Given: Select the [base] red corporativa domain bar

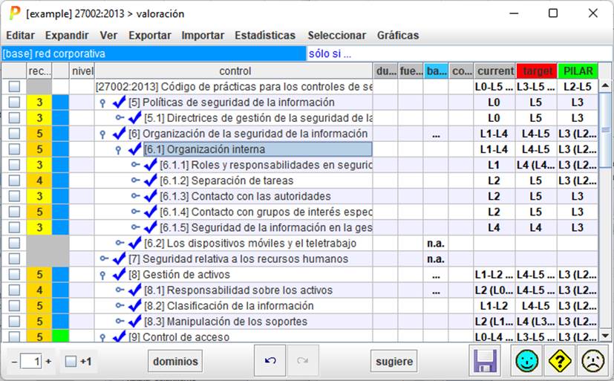Looking at the screenshot, I should (154, 53).
